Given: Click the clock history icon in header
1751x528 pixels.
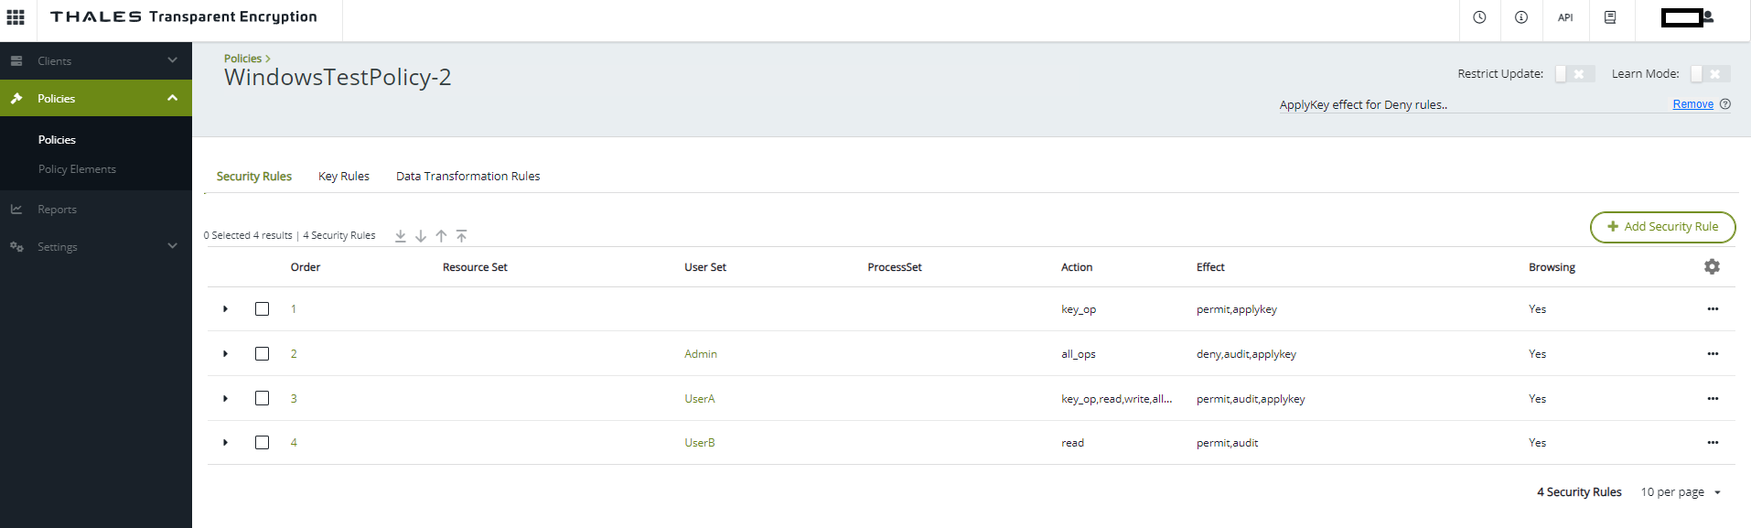Looking at the screenshot, I should 1479,17.
